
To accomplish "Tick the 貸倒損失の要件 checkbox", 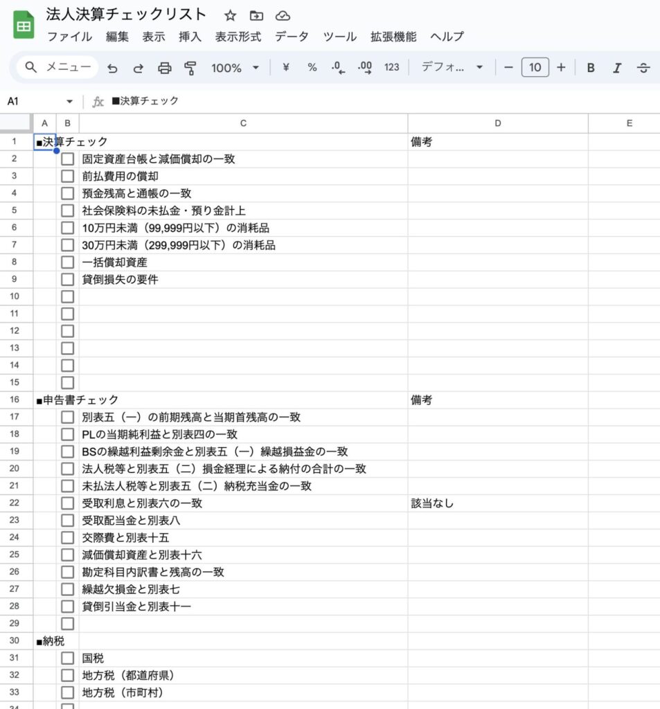I will pos(67,280).
